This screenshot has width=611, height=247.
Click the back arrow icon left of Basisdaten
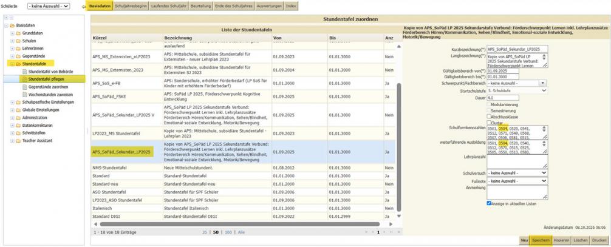(83, 7)
